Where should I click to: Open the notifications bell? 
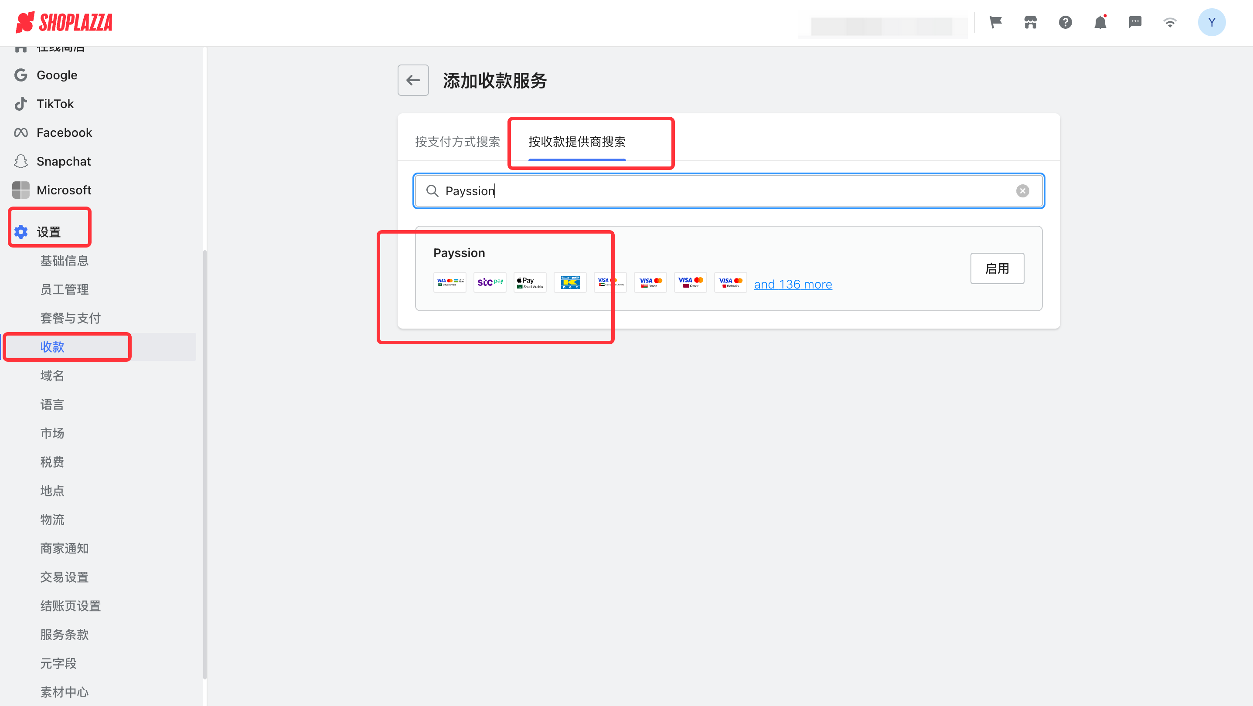(1100, 22)
